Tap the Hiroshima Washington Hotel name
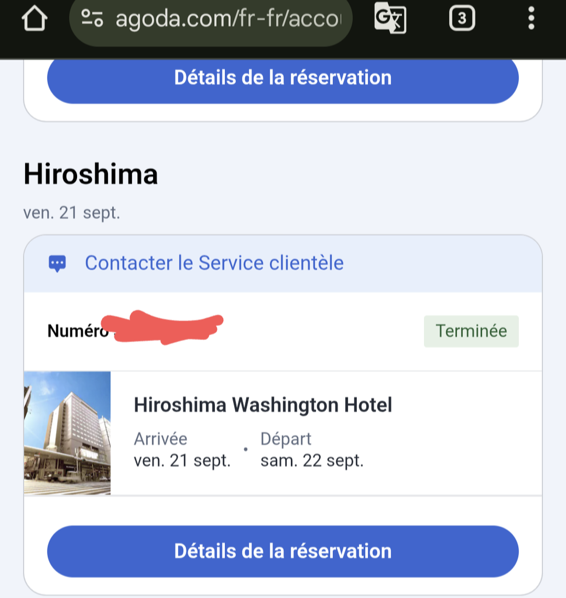The image size is (566, 598). click(x=263, y=405)
